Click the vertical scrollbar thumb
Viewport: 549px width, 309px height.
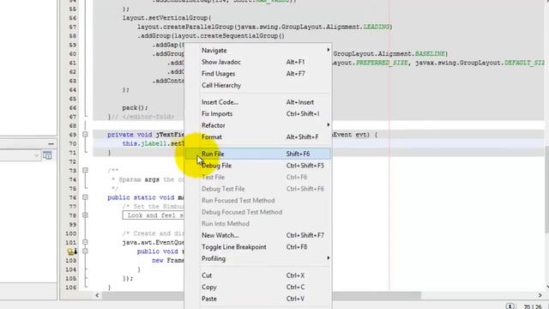546,189
